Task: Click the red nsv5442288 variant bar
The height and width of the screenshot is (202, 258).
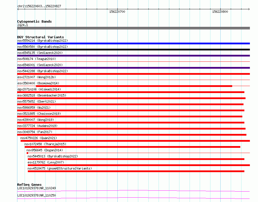Action: pos(133,74)
